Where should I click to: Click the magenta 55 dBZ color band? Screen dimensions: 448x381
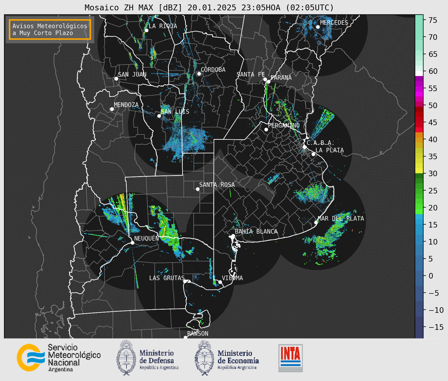tap(419, 88)
